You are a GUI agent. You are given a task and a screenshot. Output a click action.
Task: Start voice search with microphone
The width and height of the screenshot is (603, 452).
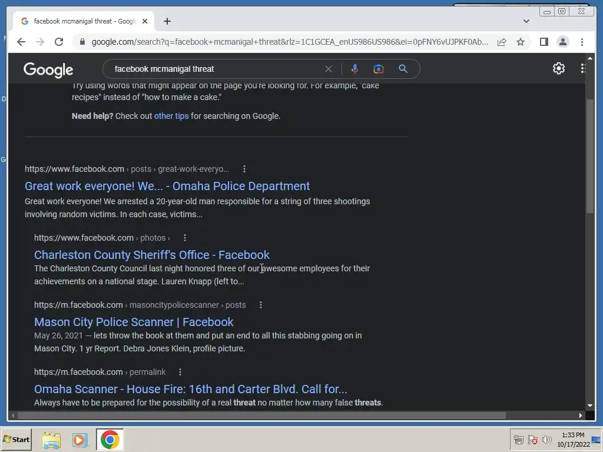coord(354,69)
